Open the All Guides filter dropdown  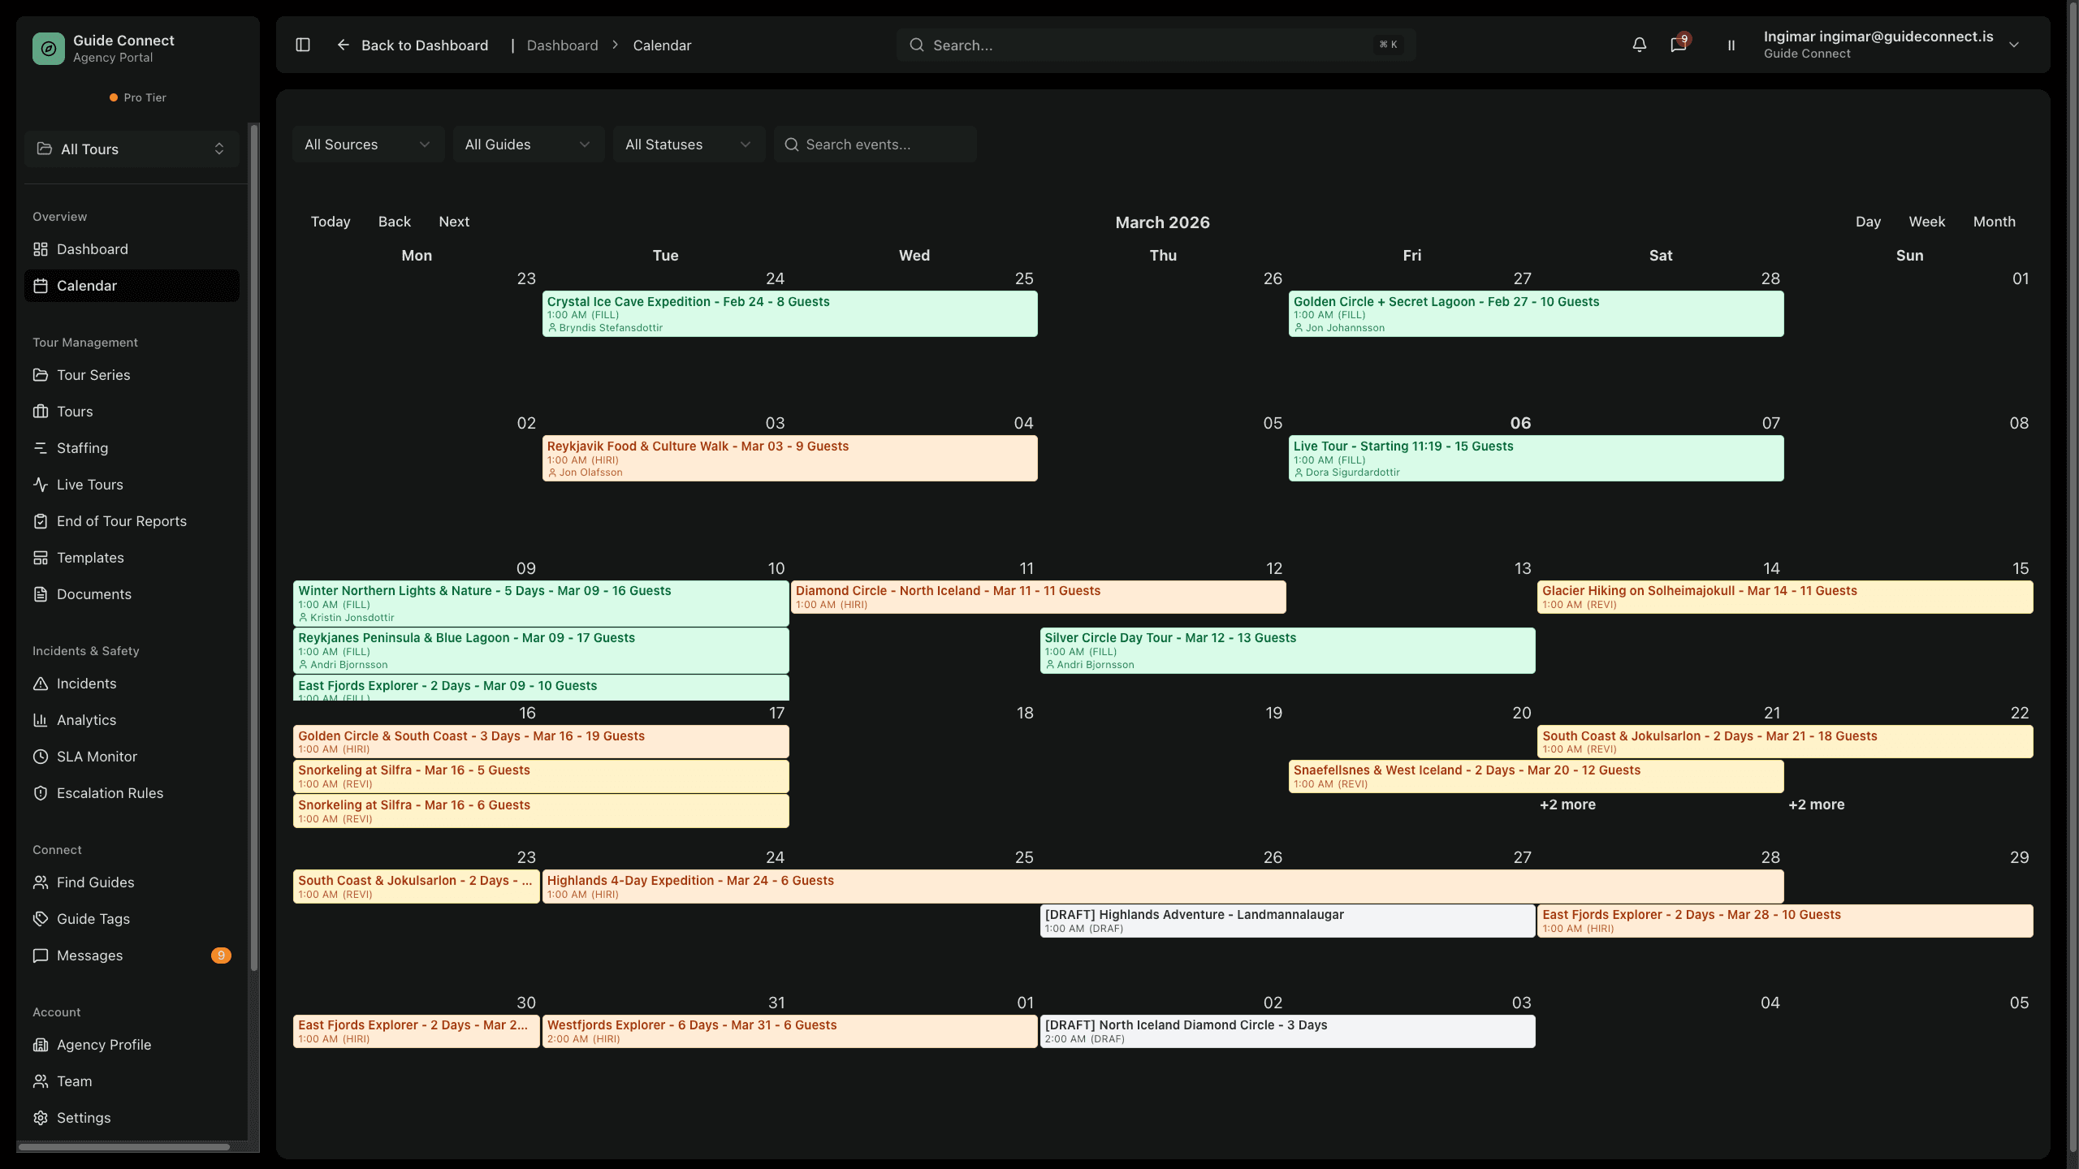click(x=528, y=145)
